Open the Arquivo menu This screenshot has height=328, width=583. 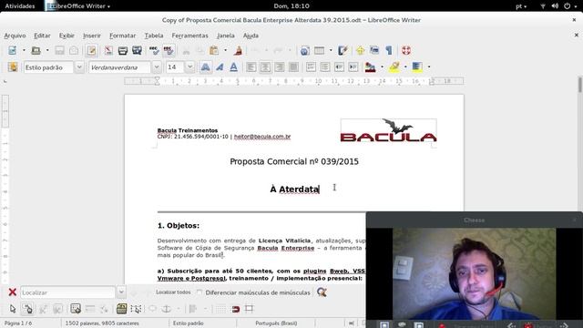click(x=15, y=36)
